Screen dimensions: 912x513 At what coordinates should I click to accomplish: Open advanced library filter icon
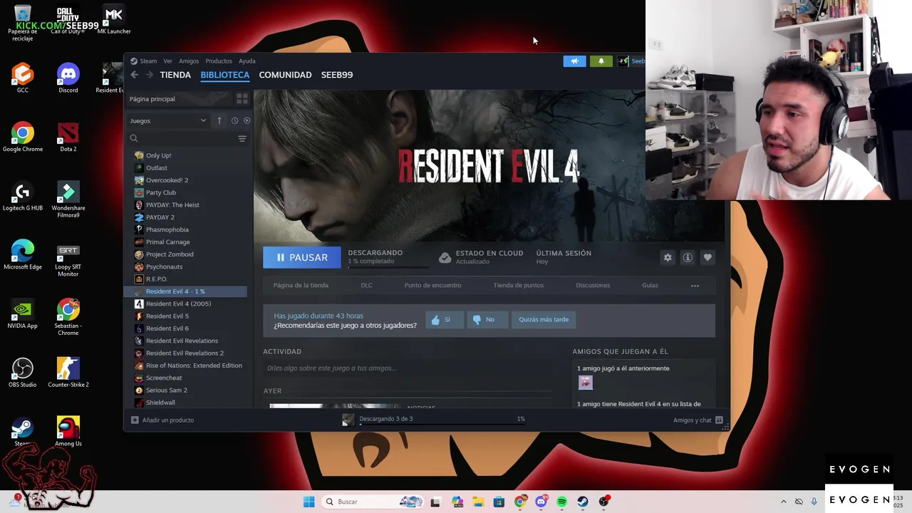(x=242, y=138)
